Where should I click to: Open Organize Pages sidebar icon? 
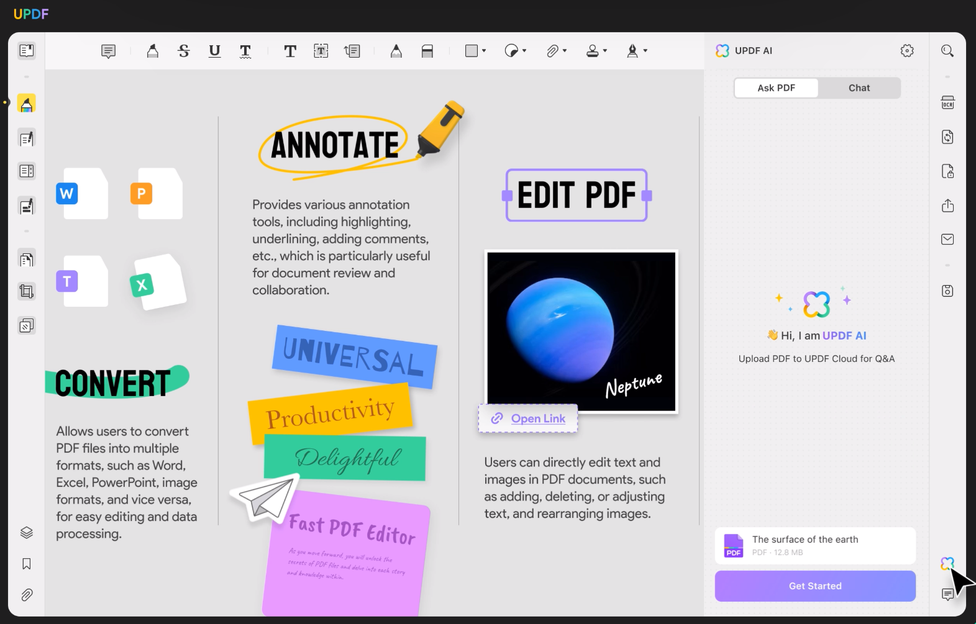26,259
